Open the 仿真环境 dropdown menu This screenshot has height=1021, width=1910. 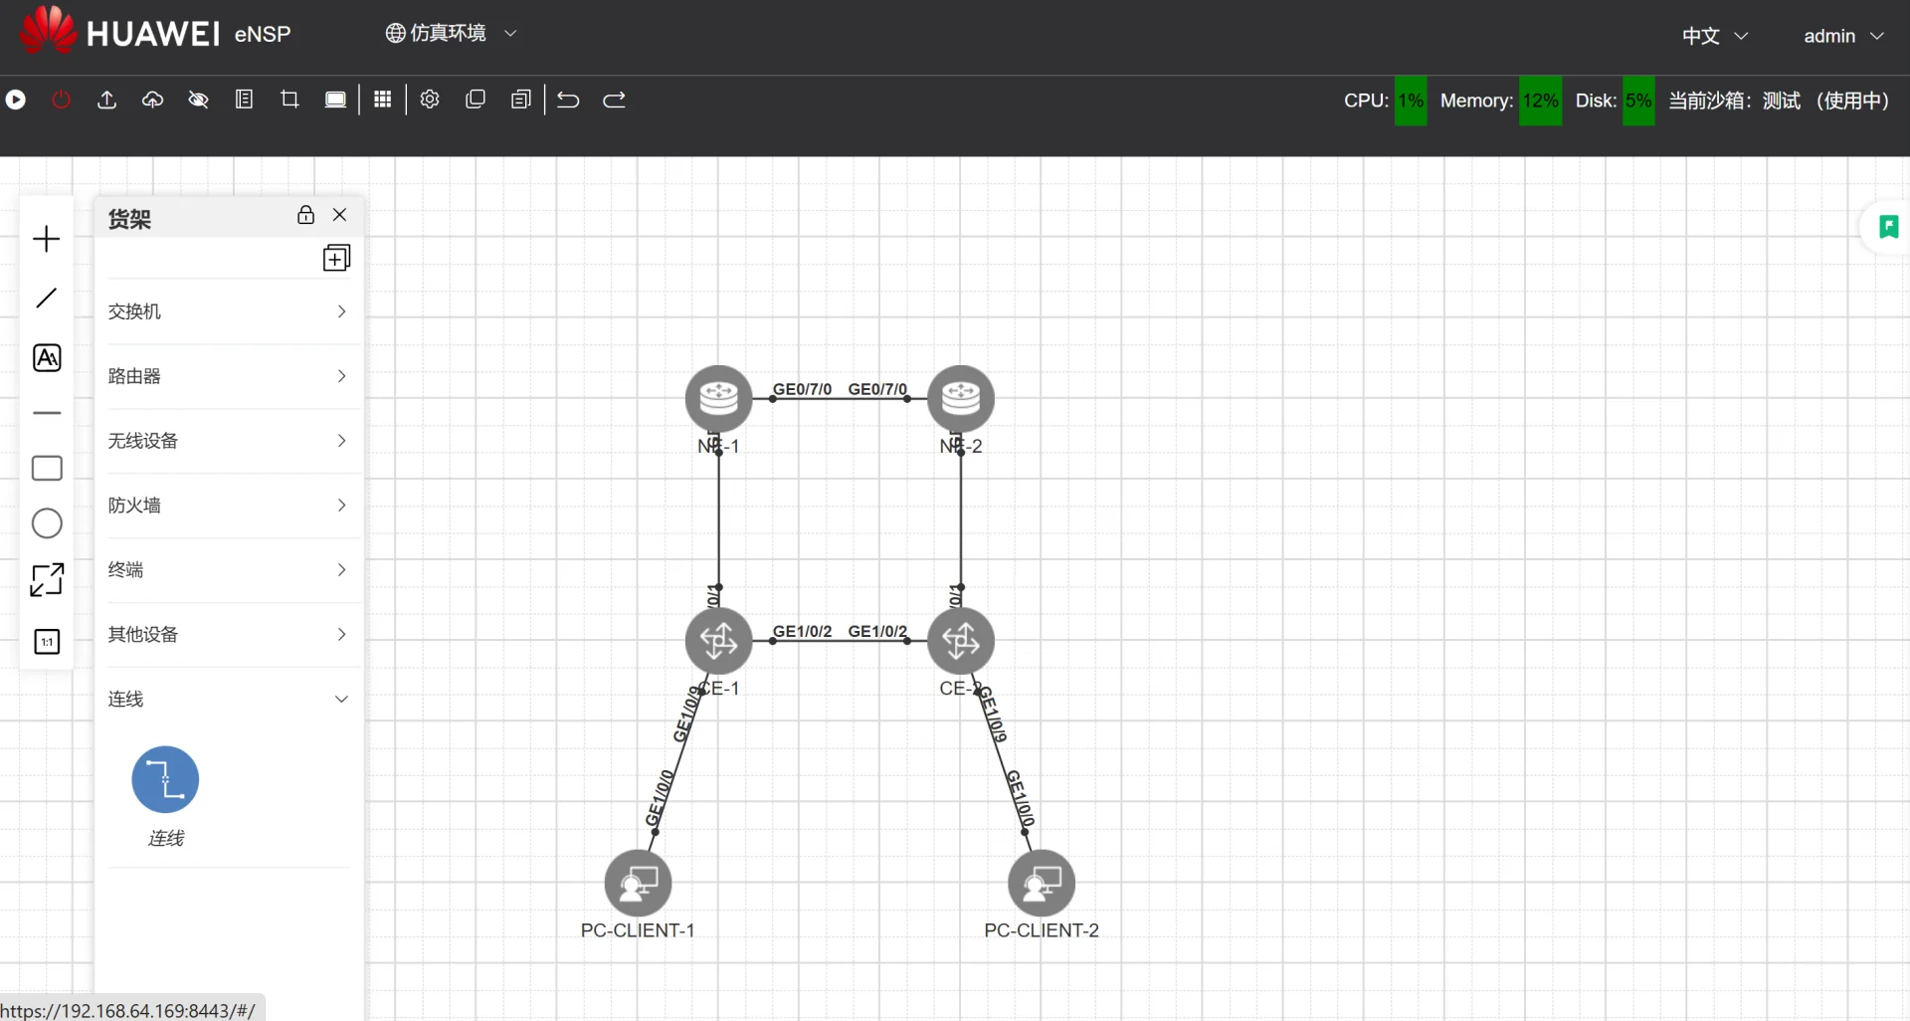point(452,33)
